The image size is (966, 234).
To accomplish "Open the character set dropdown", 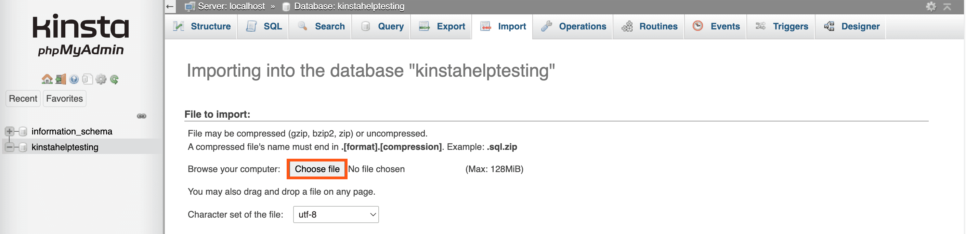I will click(336, 214).
